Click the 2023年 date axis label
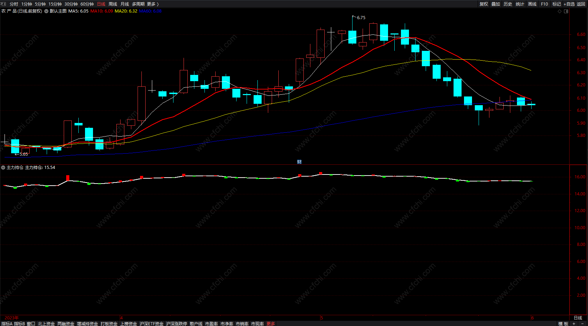The image size is (588, 326). coord(11,318)
